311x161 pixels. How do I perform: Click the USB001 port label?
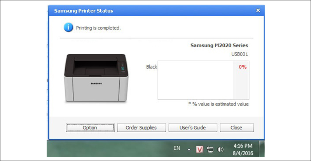pyautogui.click(x=239, y=54)
